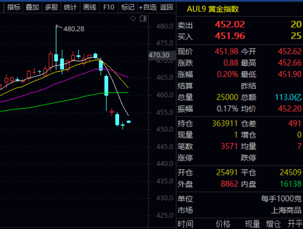Open F10 information page

coord(109,7)
